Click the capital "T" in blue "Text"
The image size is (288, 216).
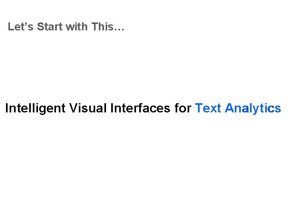tap(199, 108)
